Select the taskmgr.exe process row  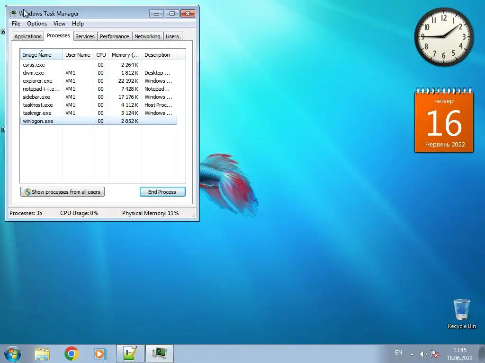[99, 113]
